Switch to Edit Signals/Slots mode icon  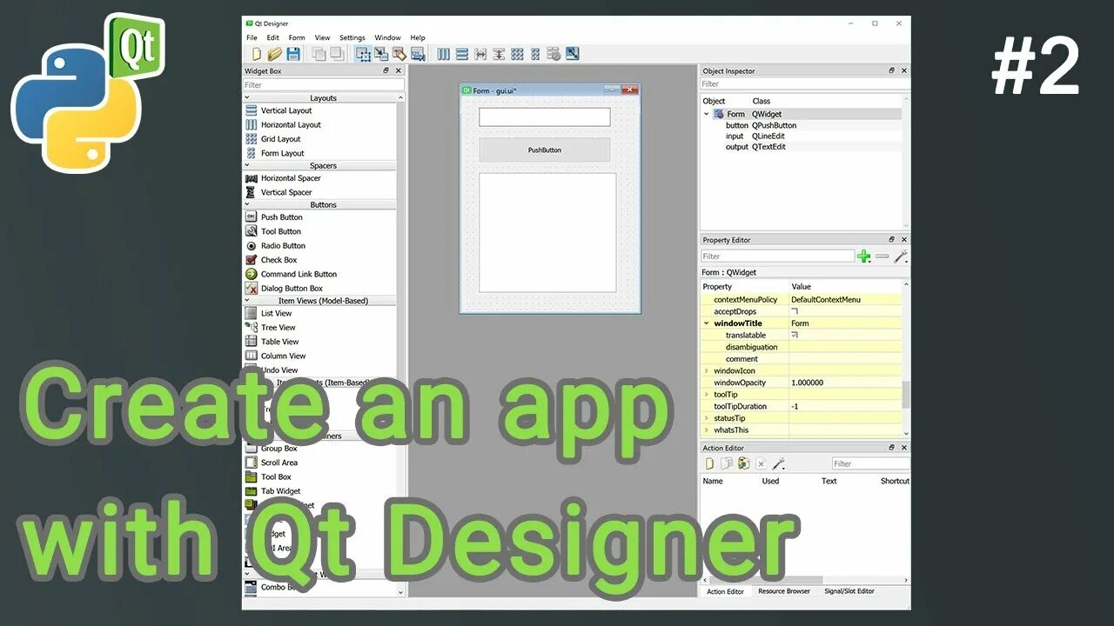381,54
